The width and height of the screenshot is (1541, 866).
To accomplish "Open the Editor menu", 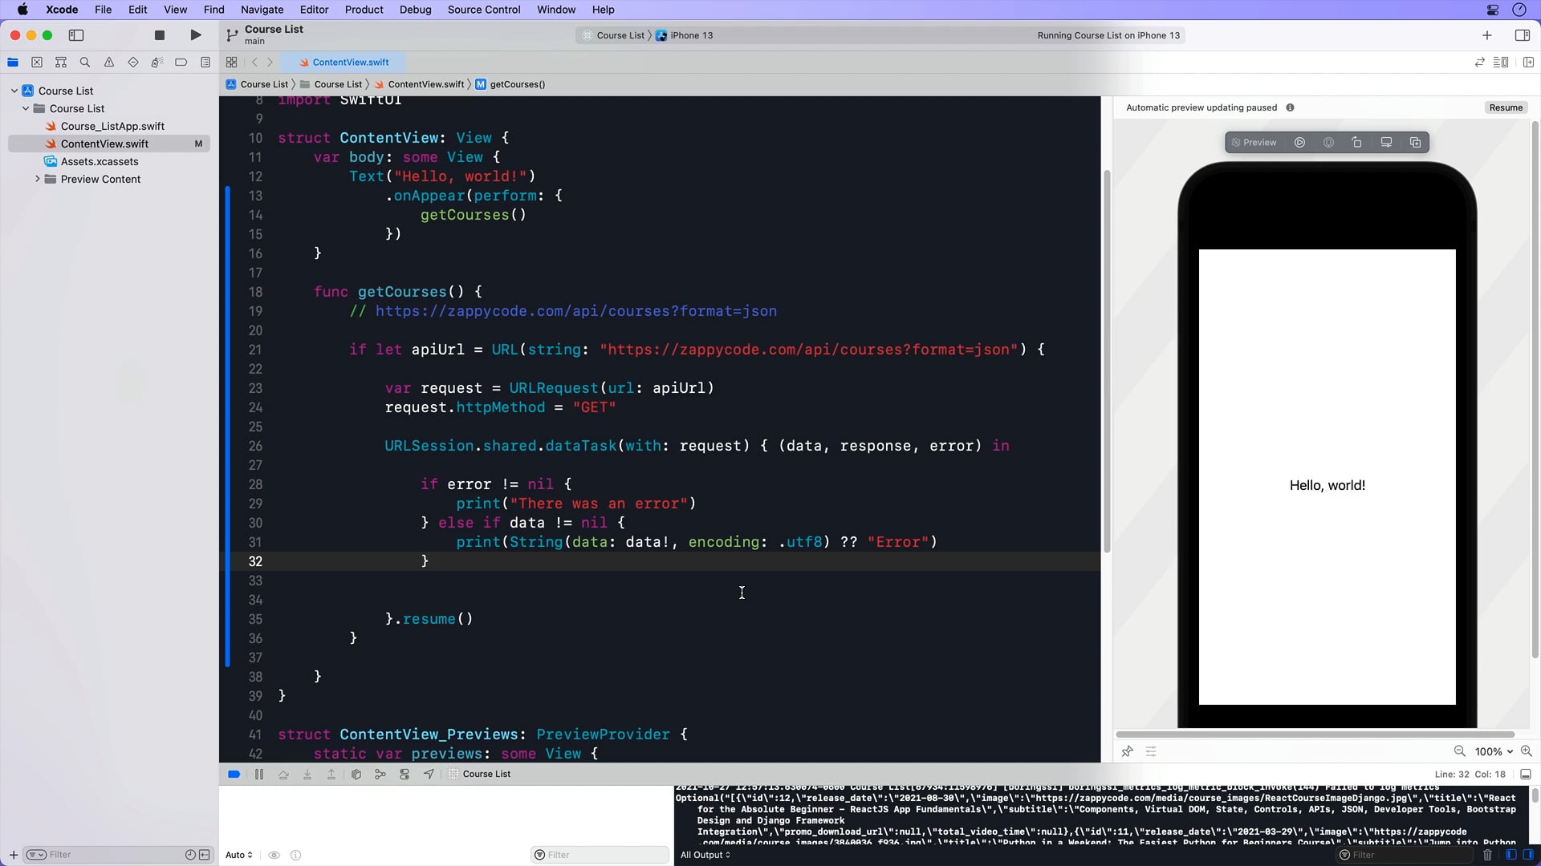I will coord(314,10).
